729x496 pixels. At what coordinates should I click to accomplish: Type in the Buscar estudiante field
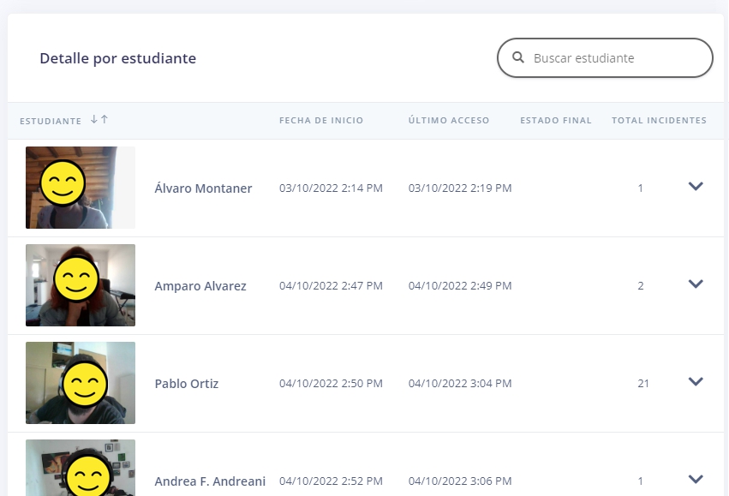coord(617,58)
